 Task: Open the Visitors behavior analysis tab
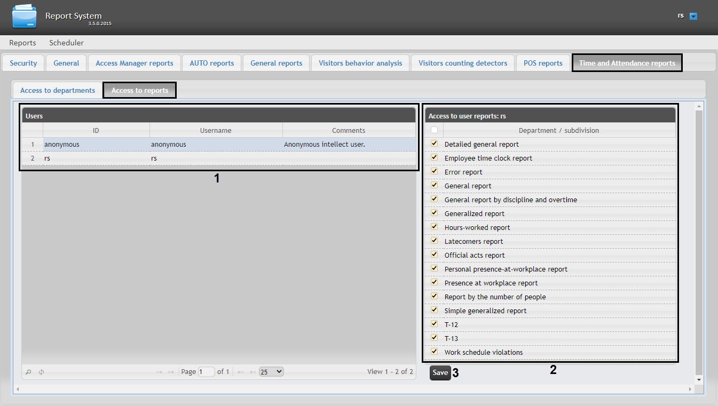pos(360,63)
